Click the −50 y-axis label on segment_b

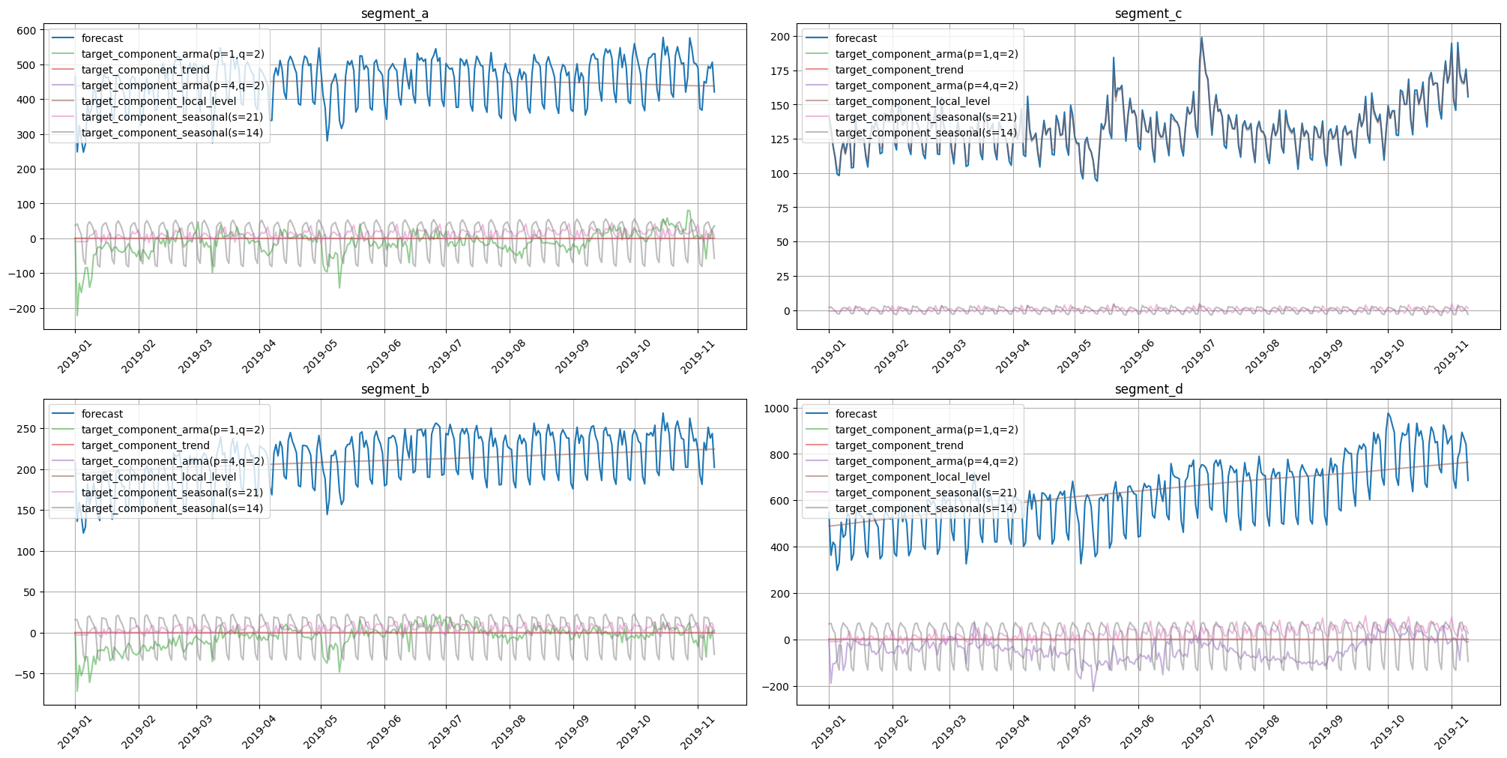coord(24,674)
